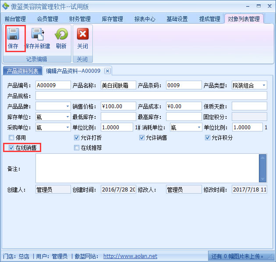Screen dimensions: 276x262
Task: Click the green 刷新 refresh icon
Action: pyautogui.click(x=61, y=34)
